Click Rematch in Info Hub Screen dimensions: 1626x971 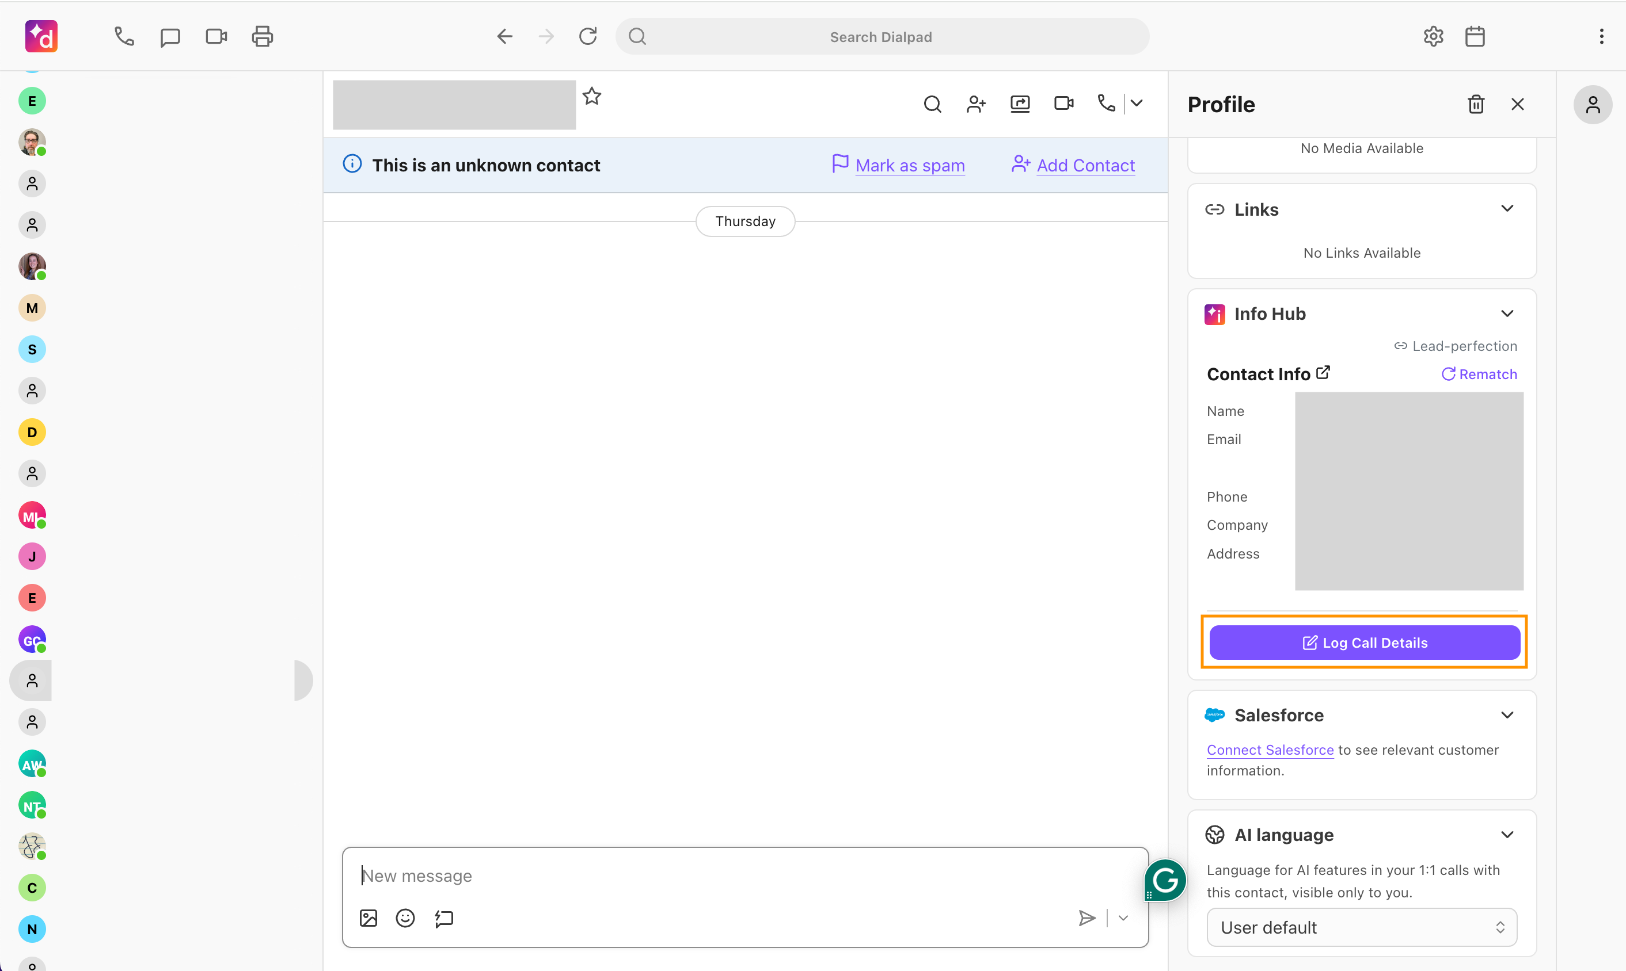[x=1479, y=374]
